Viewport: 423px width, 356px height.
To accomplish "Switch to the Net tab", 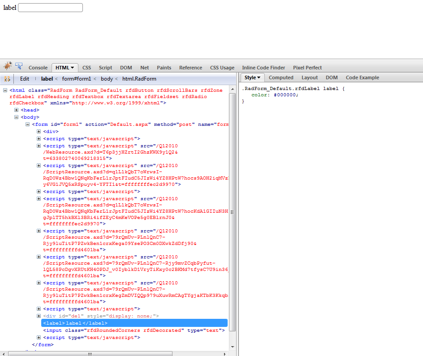I will tap(144, 68).
